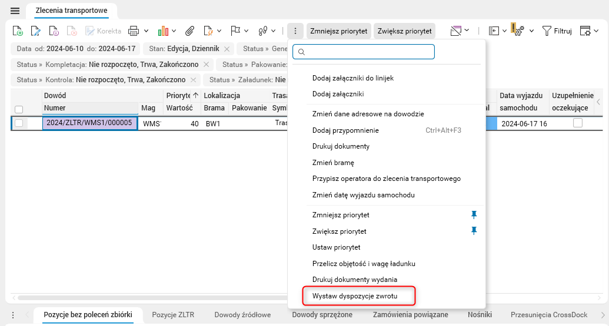This screenshot has width=609, height=326.
Task: Expand the footsteps dropdown arrow
Action: click(274, 31)
